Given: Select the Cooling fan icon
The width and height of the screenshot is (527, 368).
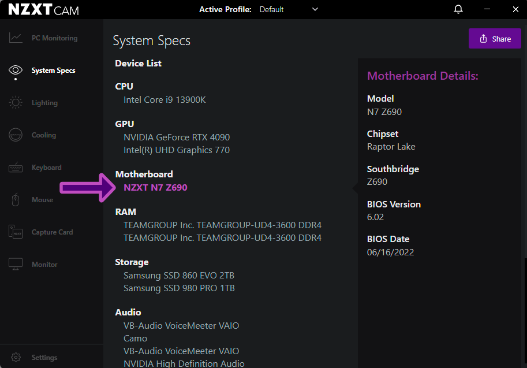Looking at the screenshot, I should pyautogui.click(x=15, y=135).
